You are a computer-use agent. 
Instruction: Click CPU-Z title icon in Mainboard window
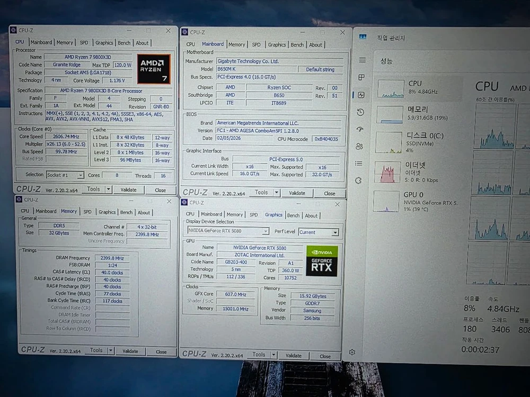tap(184, 32)
